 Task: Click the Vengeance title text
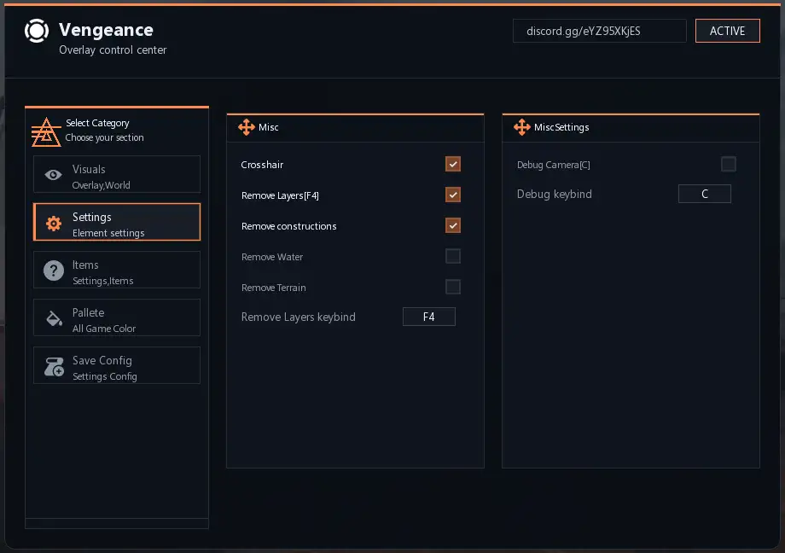106,30
